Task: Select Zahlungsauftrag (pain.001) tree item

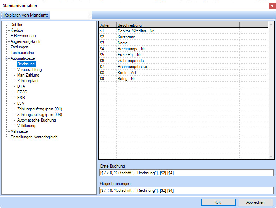Action: 39,109
